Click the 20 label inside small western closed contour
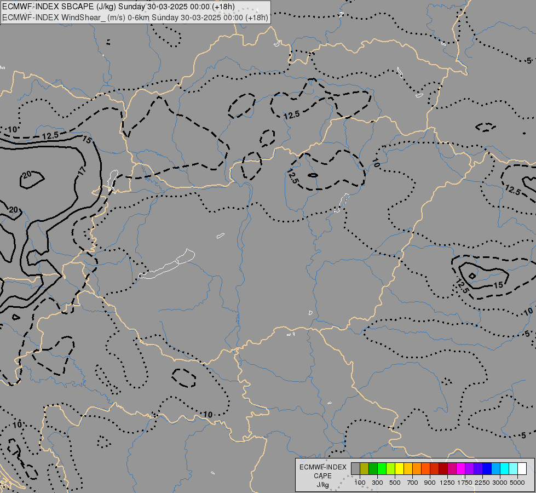 click(x=27, y=175)
